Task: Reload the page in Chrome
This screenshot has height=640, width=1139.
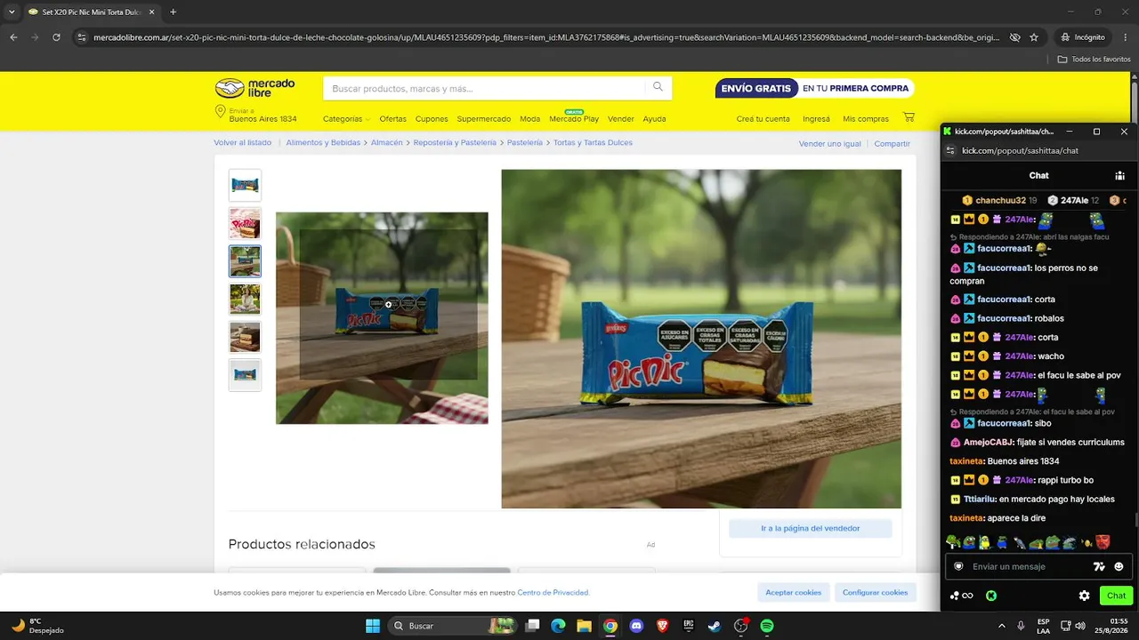Action: (x=56, y=37)
